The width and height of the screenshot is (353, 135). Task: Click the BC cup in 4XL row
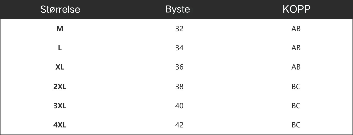point(296,125)
